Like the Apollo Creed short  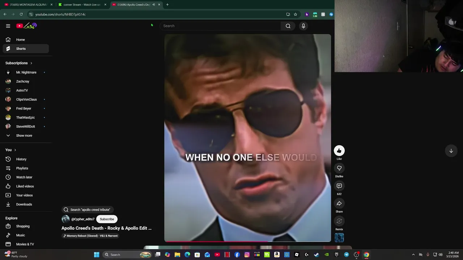coord(339,151)
